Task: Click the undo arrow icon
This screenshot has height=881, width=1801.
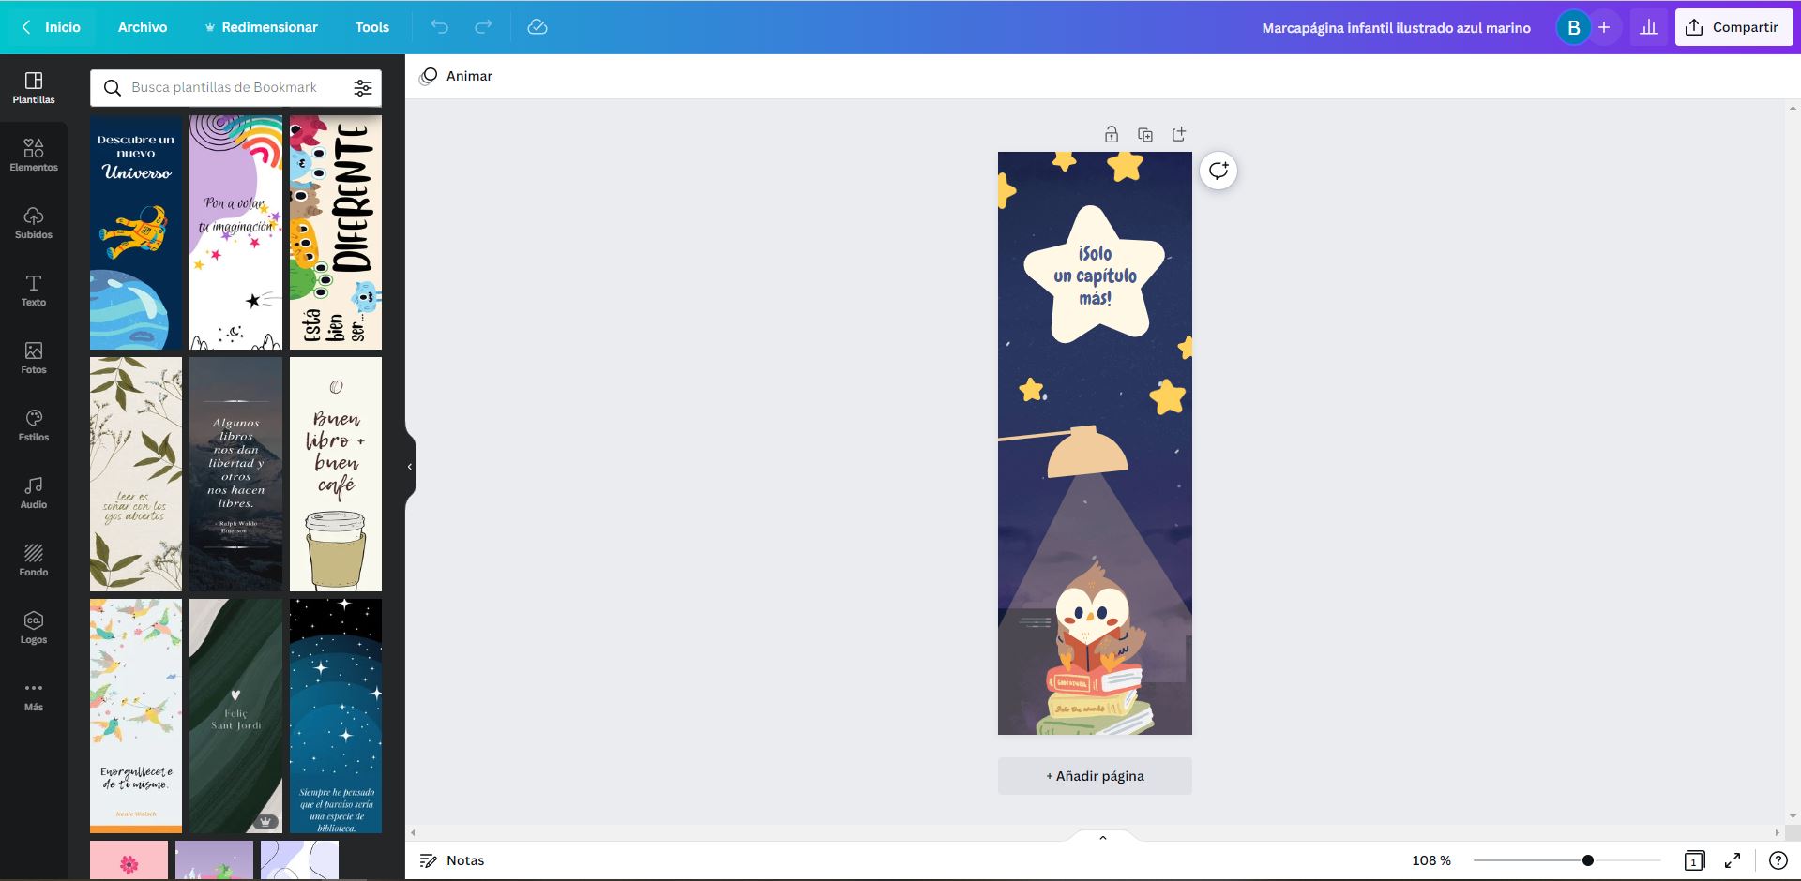Action: [x=440, y=27]
